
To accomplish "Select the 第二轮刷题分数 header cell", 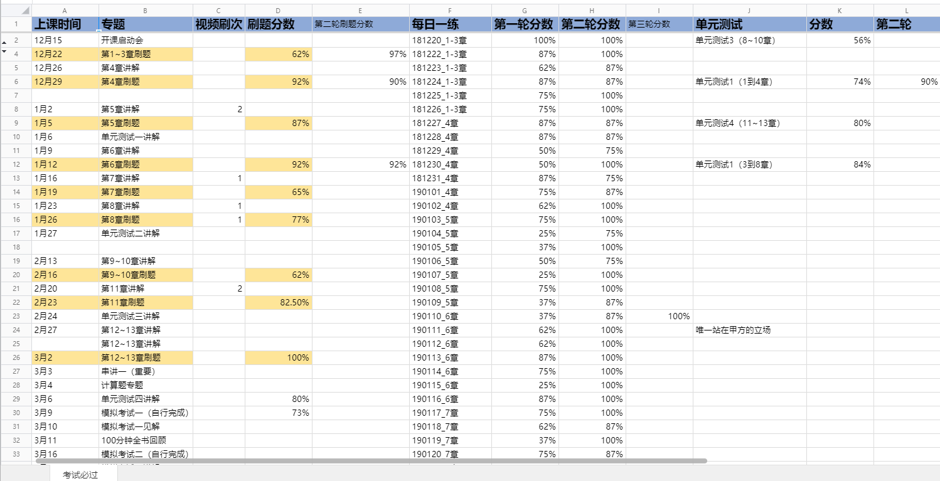I will (x=360, y=24).
